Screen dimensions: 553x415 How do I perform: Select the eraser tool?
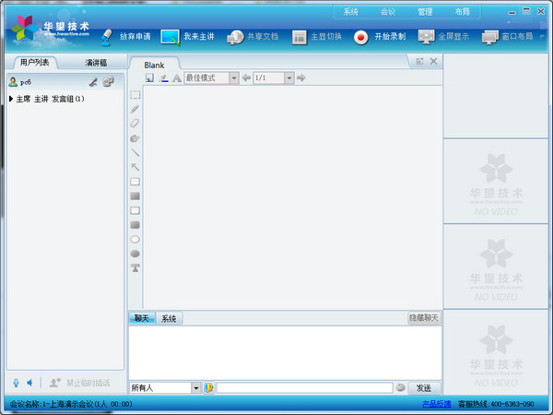pos(135,124)
